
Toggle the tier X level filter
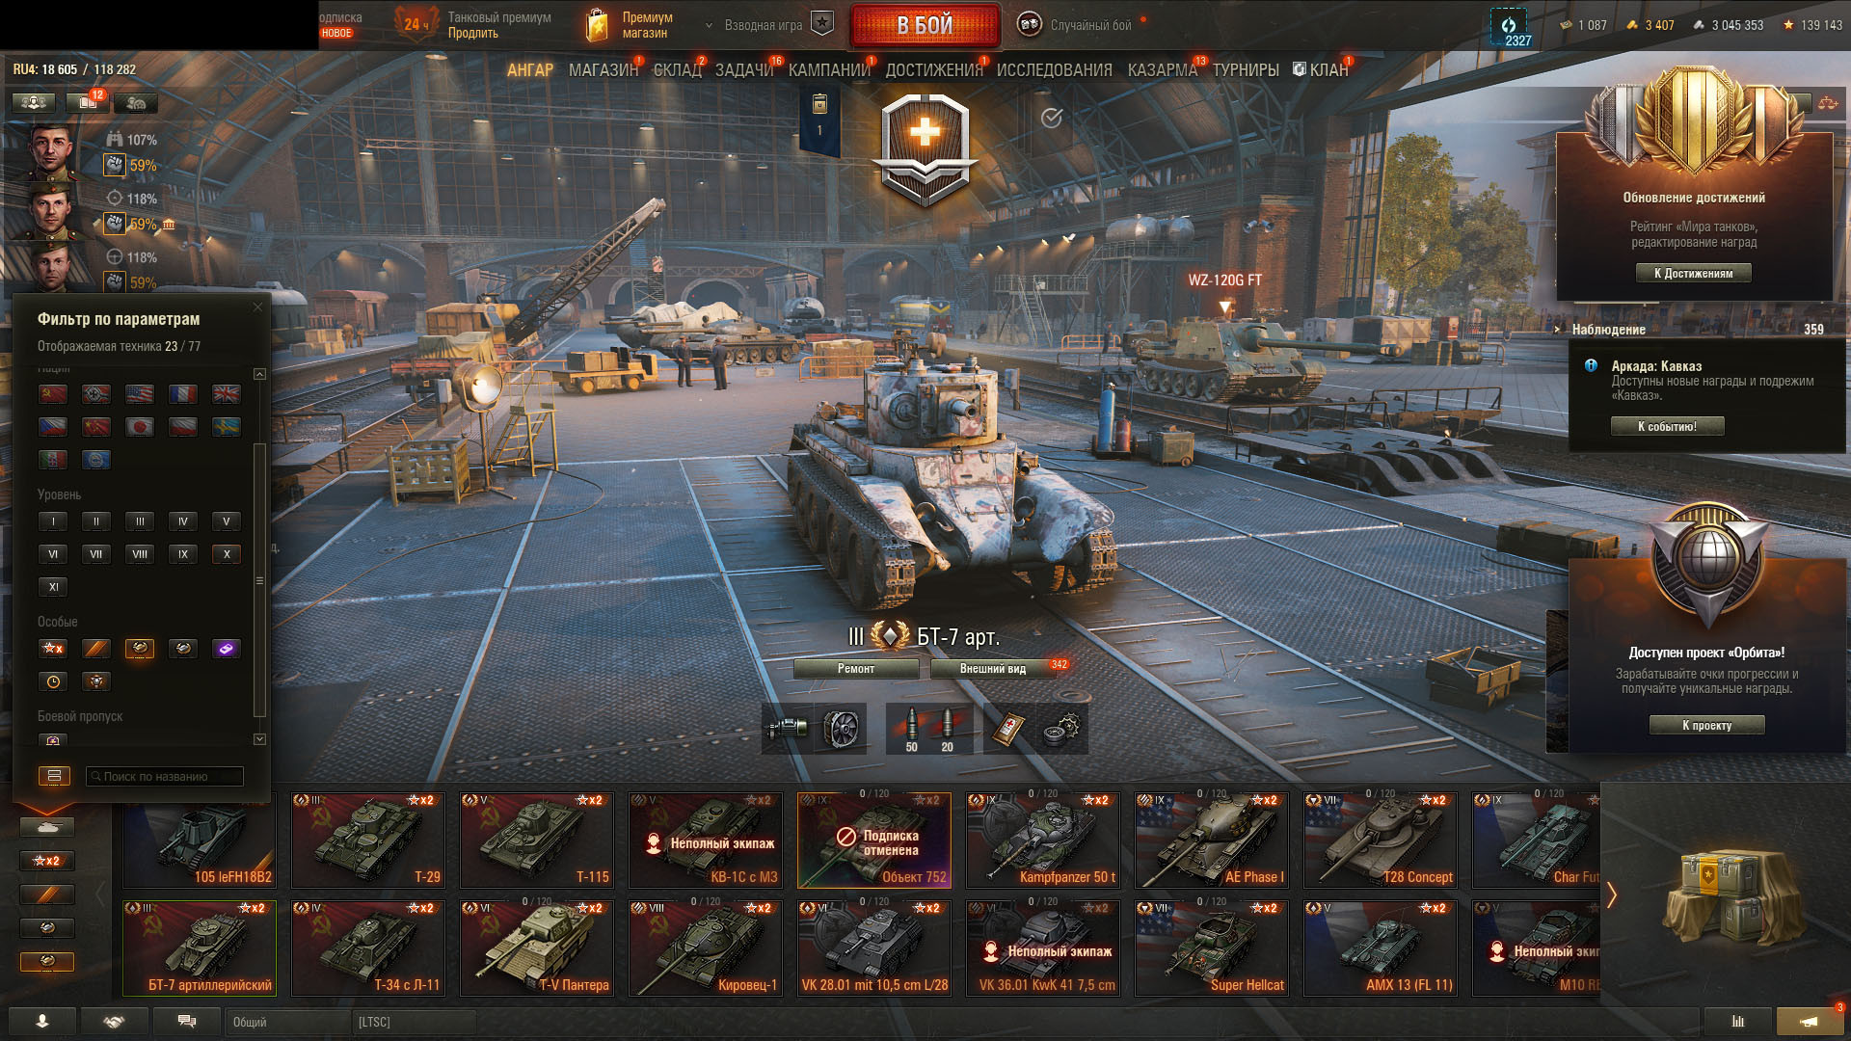227,554
